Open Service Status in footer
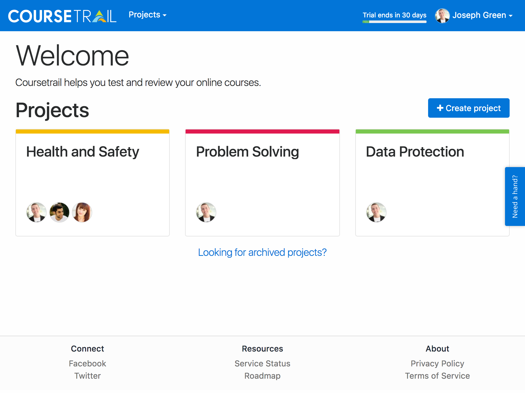 click(x=262, y=363)
